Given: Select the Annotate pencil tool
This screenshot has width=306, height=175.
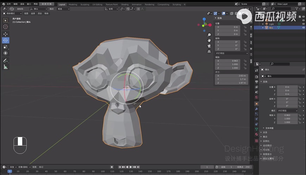Looking at the screenshot, I should pos(6,61).
